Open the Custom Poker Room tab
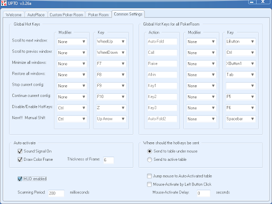Viewport: 272px width, 204px height. [66, 14]
